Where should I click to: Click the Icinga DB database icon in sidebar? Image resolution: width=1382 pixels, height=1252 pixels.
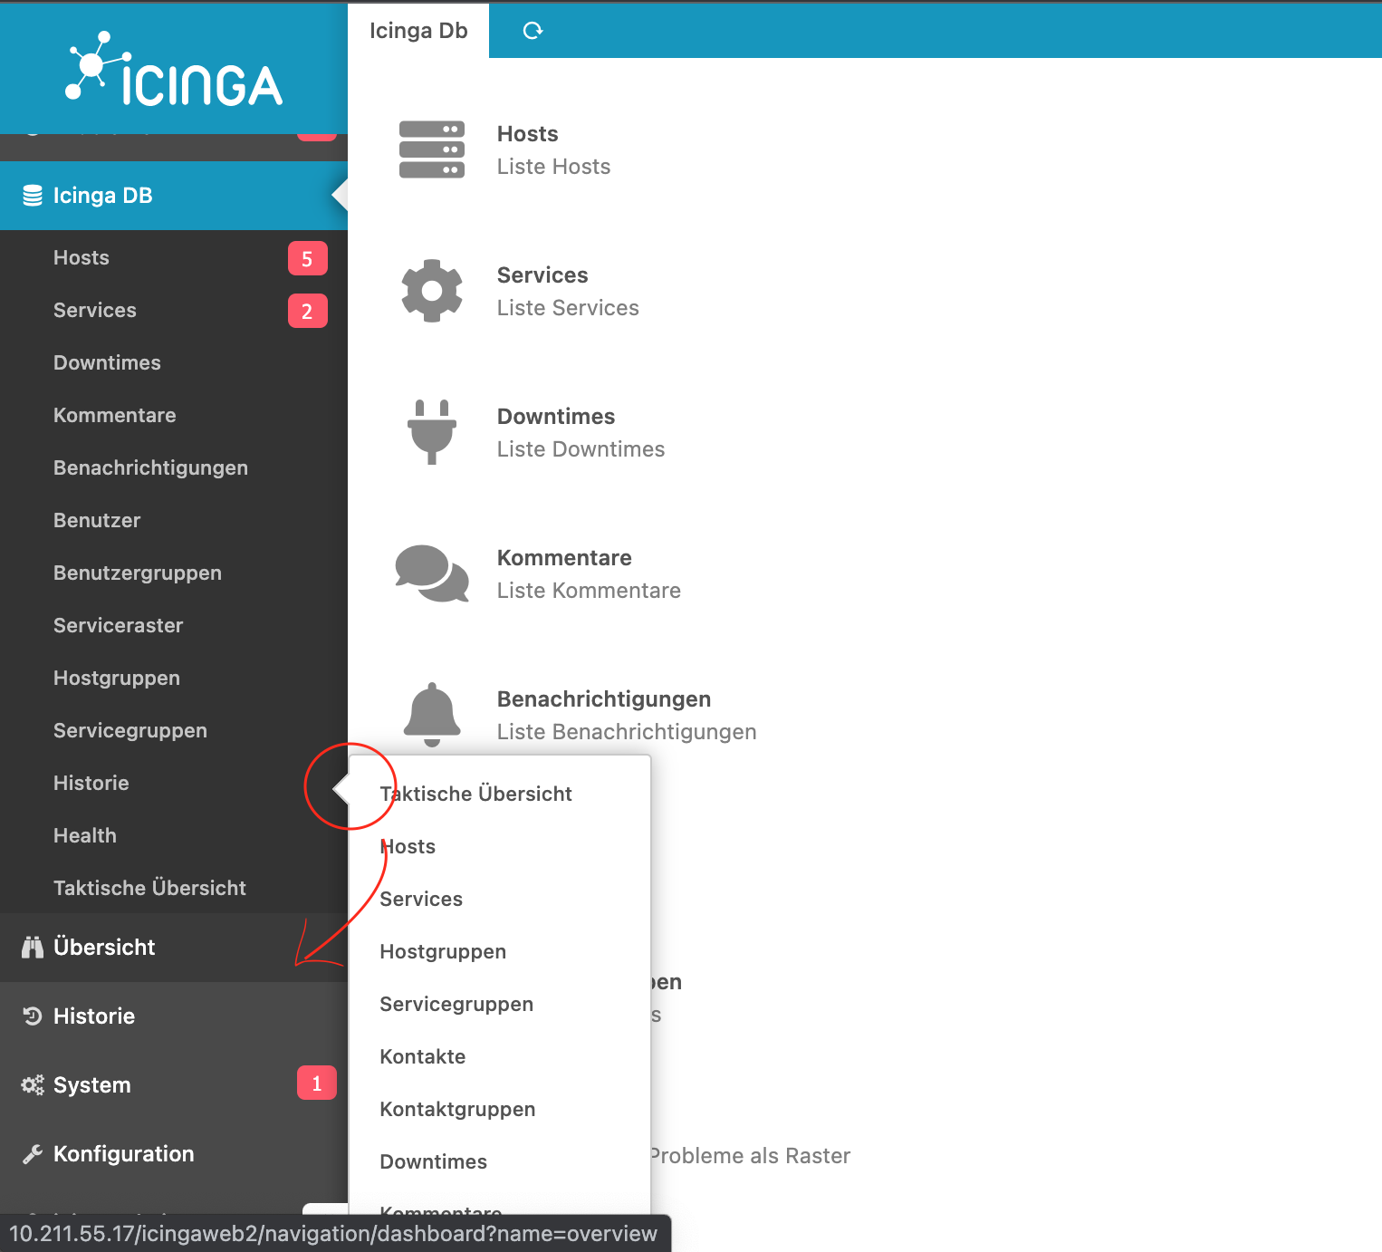(x=33, y=195)
